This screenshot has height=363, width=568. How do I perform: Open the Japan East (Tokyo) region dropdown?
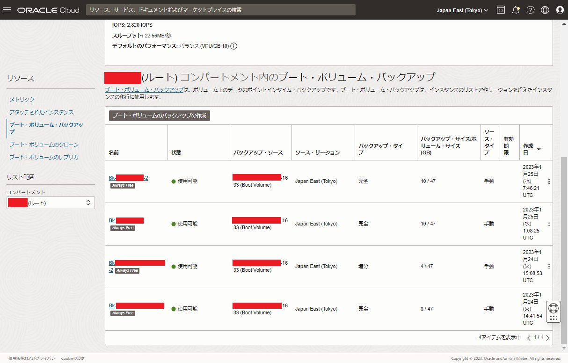462,10
